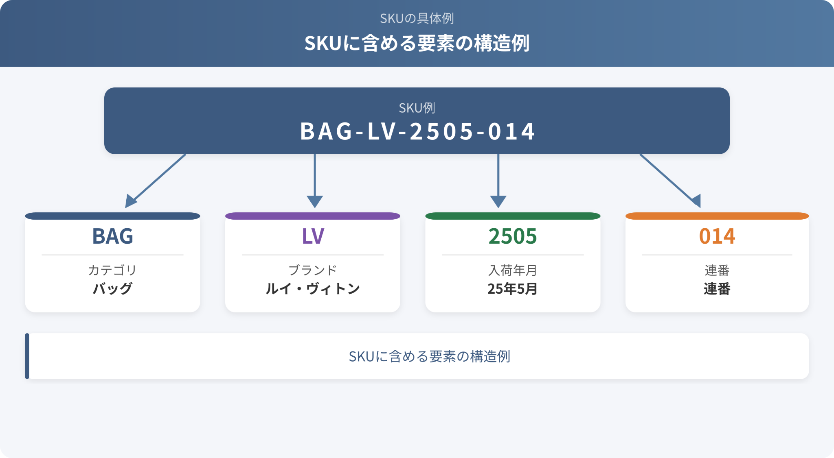Click the SKUに含める要素の構造例 caption box
834x458 pixels.
tap(417, 356)
